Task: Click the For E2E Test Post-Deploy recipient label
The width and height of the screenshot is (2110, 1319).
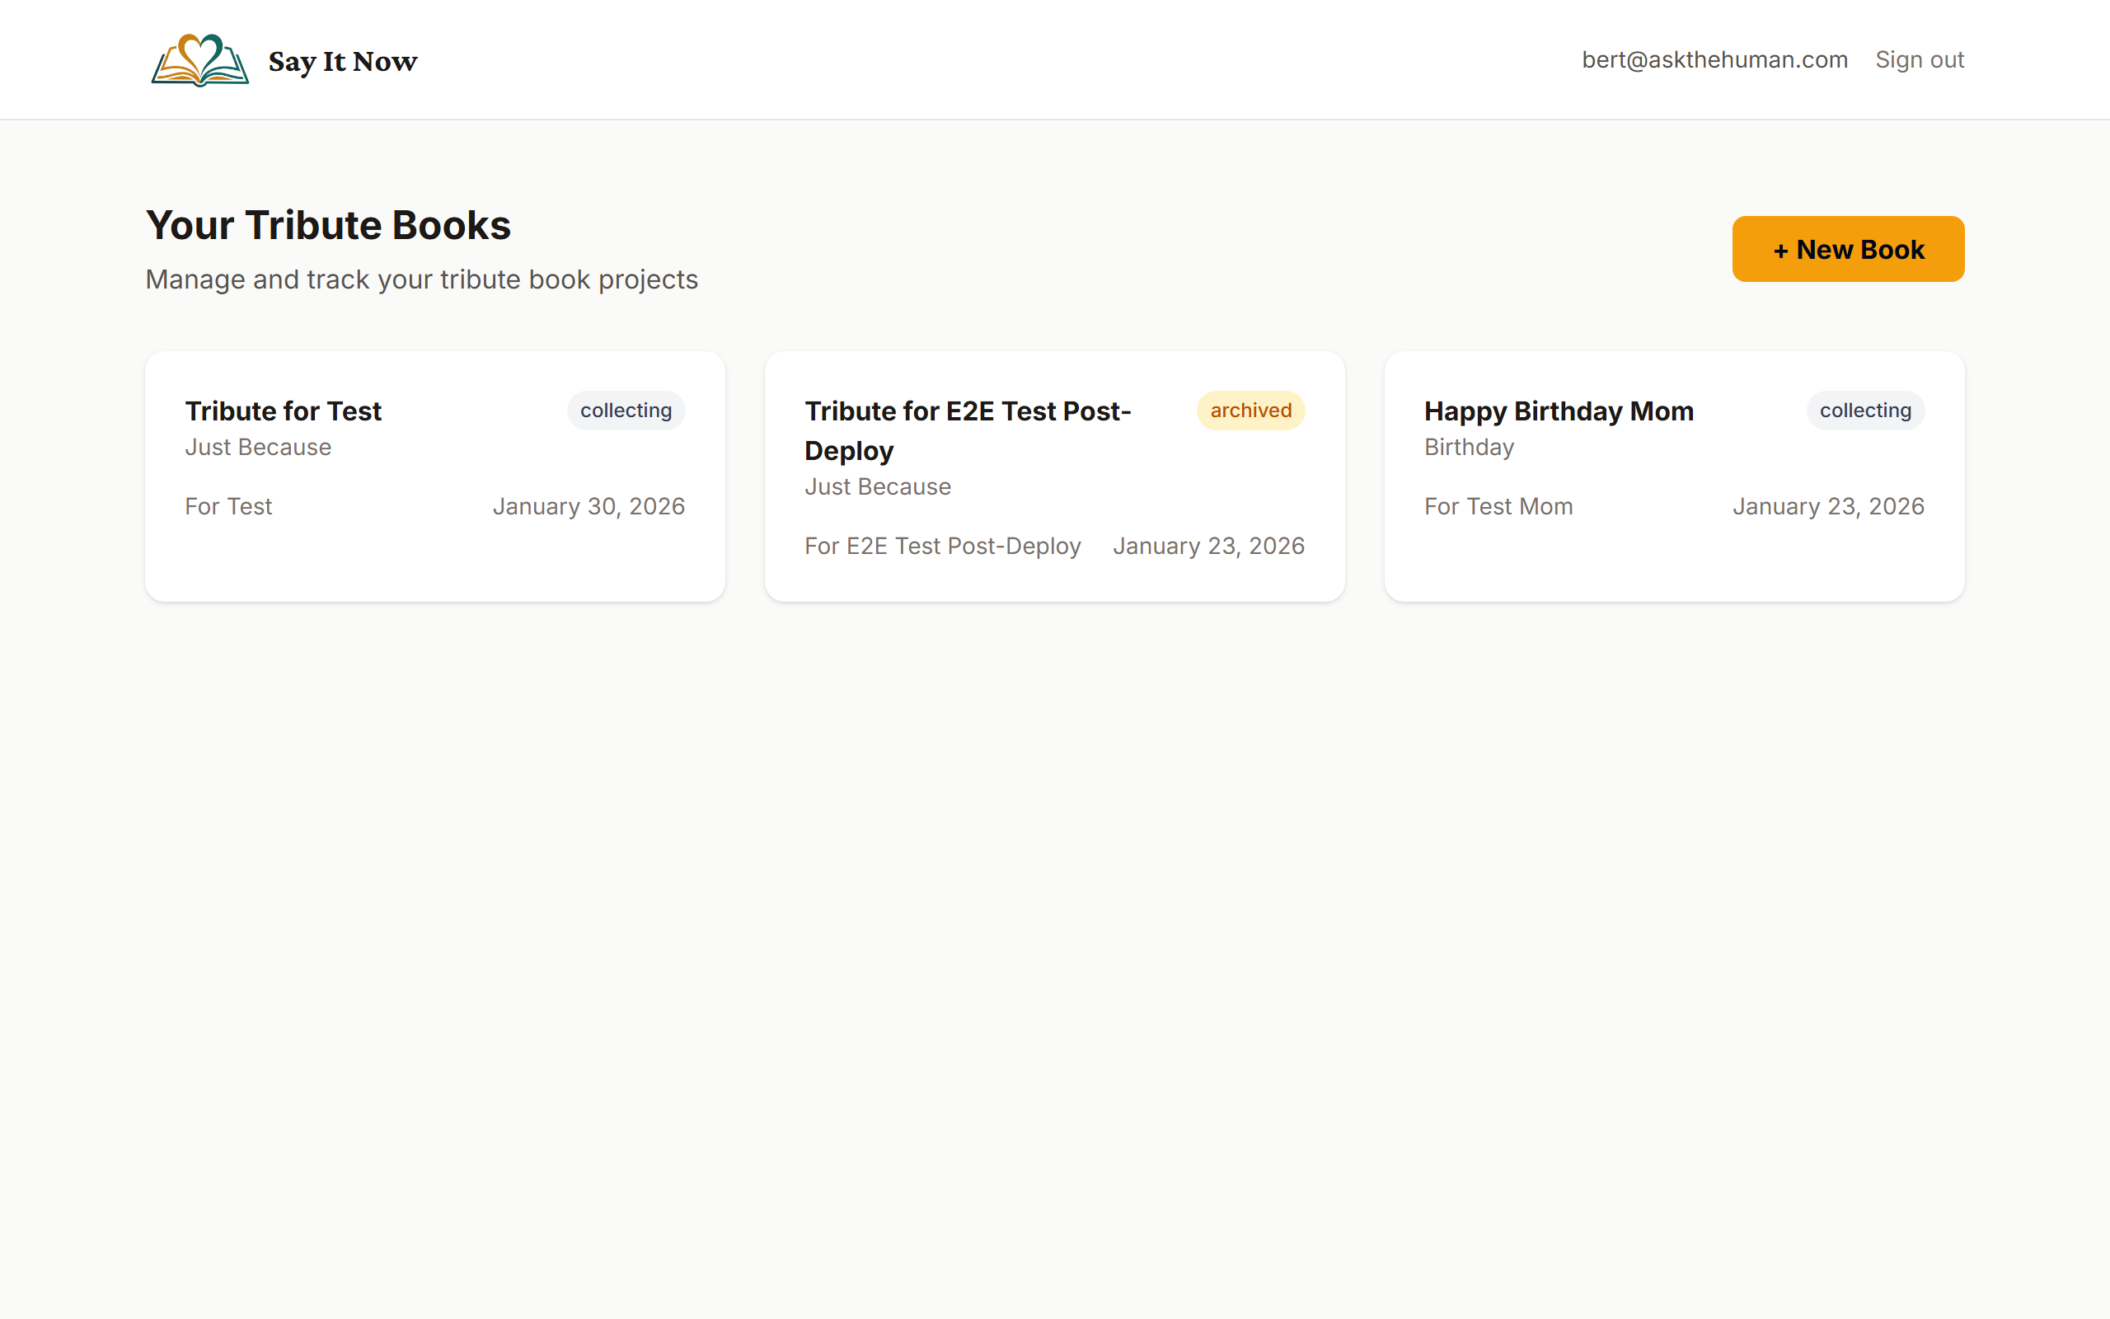Action: pyautogui.click(x=943, y=545)
